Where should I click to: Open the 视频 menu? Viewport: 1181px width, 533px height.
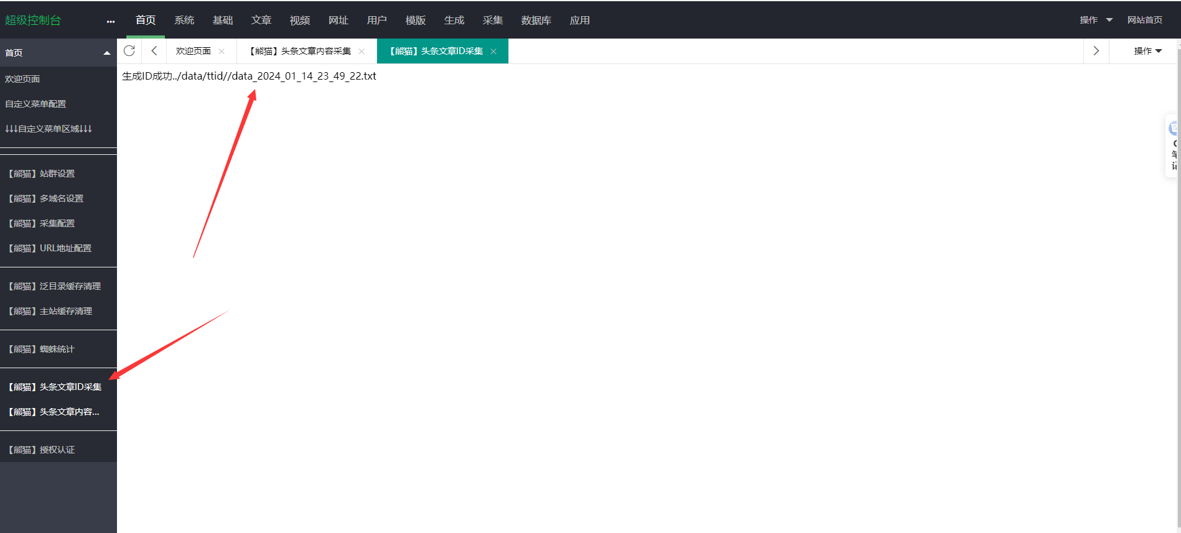tap(300, 20)
